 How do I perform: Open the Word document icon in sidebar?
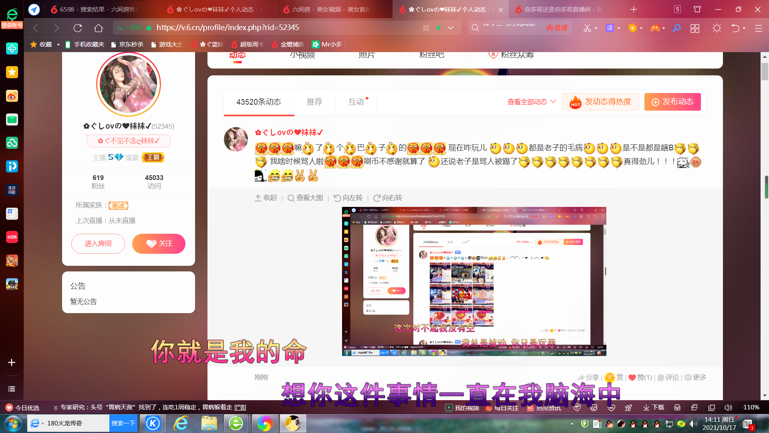coord(12,214)
